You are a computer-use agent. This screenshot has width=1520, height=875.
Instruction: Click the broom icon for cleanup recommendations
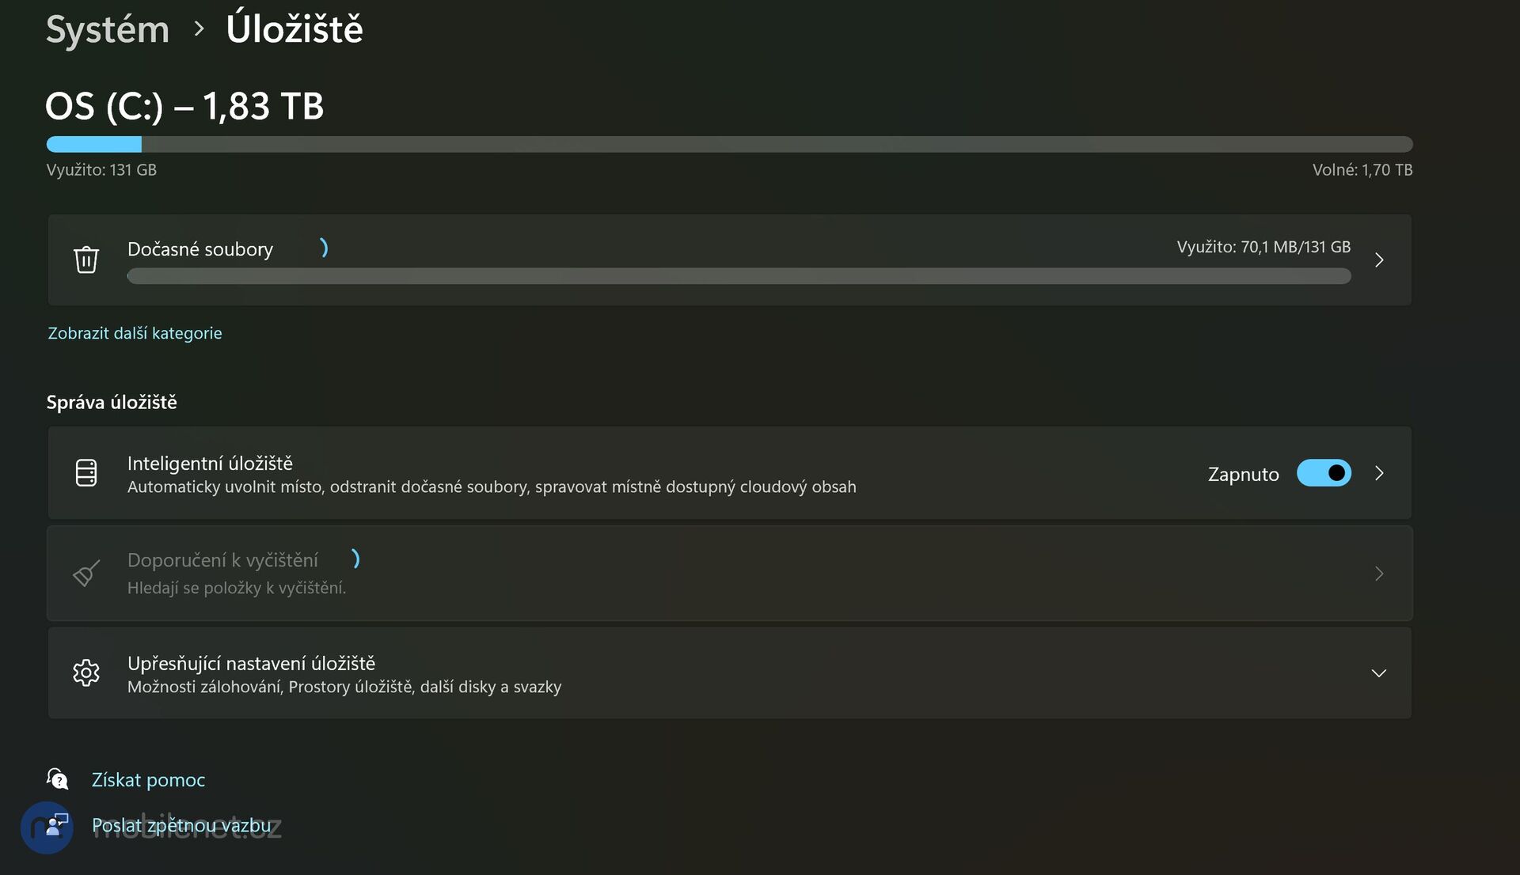click(x=86, y=573)
